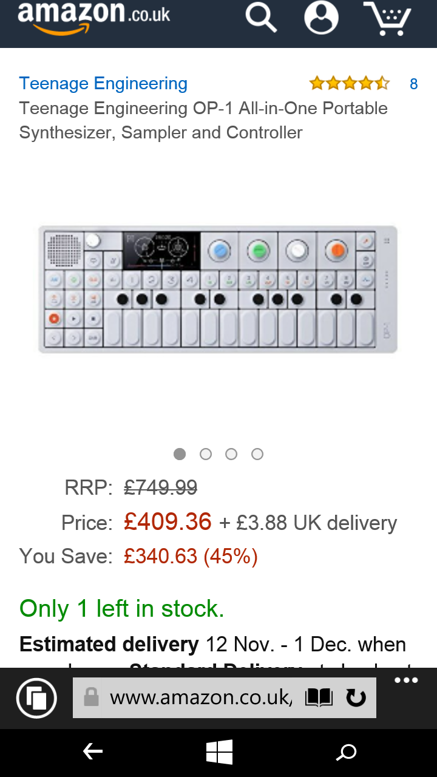Image resolution: width=437 pixels, height=777 pixels.
Task: Open the Amazon search magnifier icon
Action: click(x=261, y=18)
